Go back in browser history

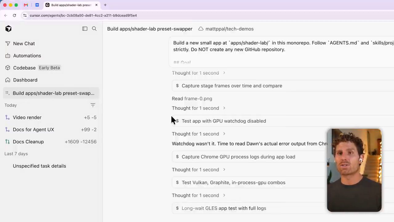click(6, 15)
